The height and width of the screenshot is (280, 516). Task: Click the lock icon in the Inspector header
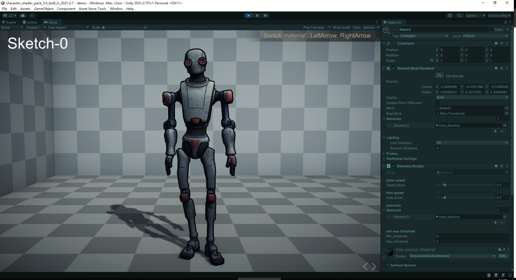(x=505, y=22)
